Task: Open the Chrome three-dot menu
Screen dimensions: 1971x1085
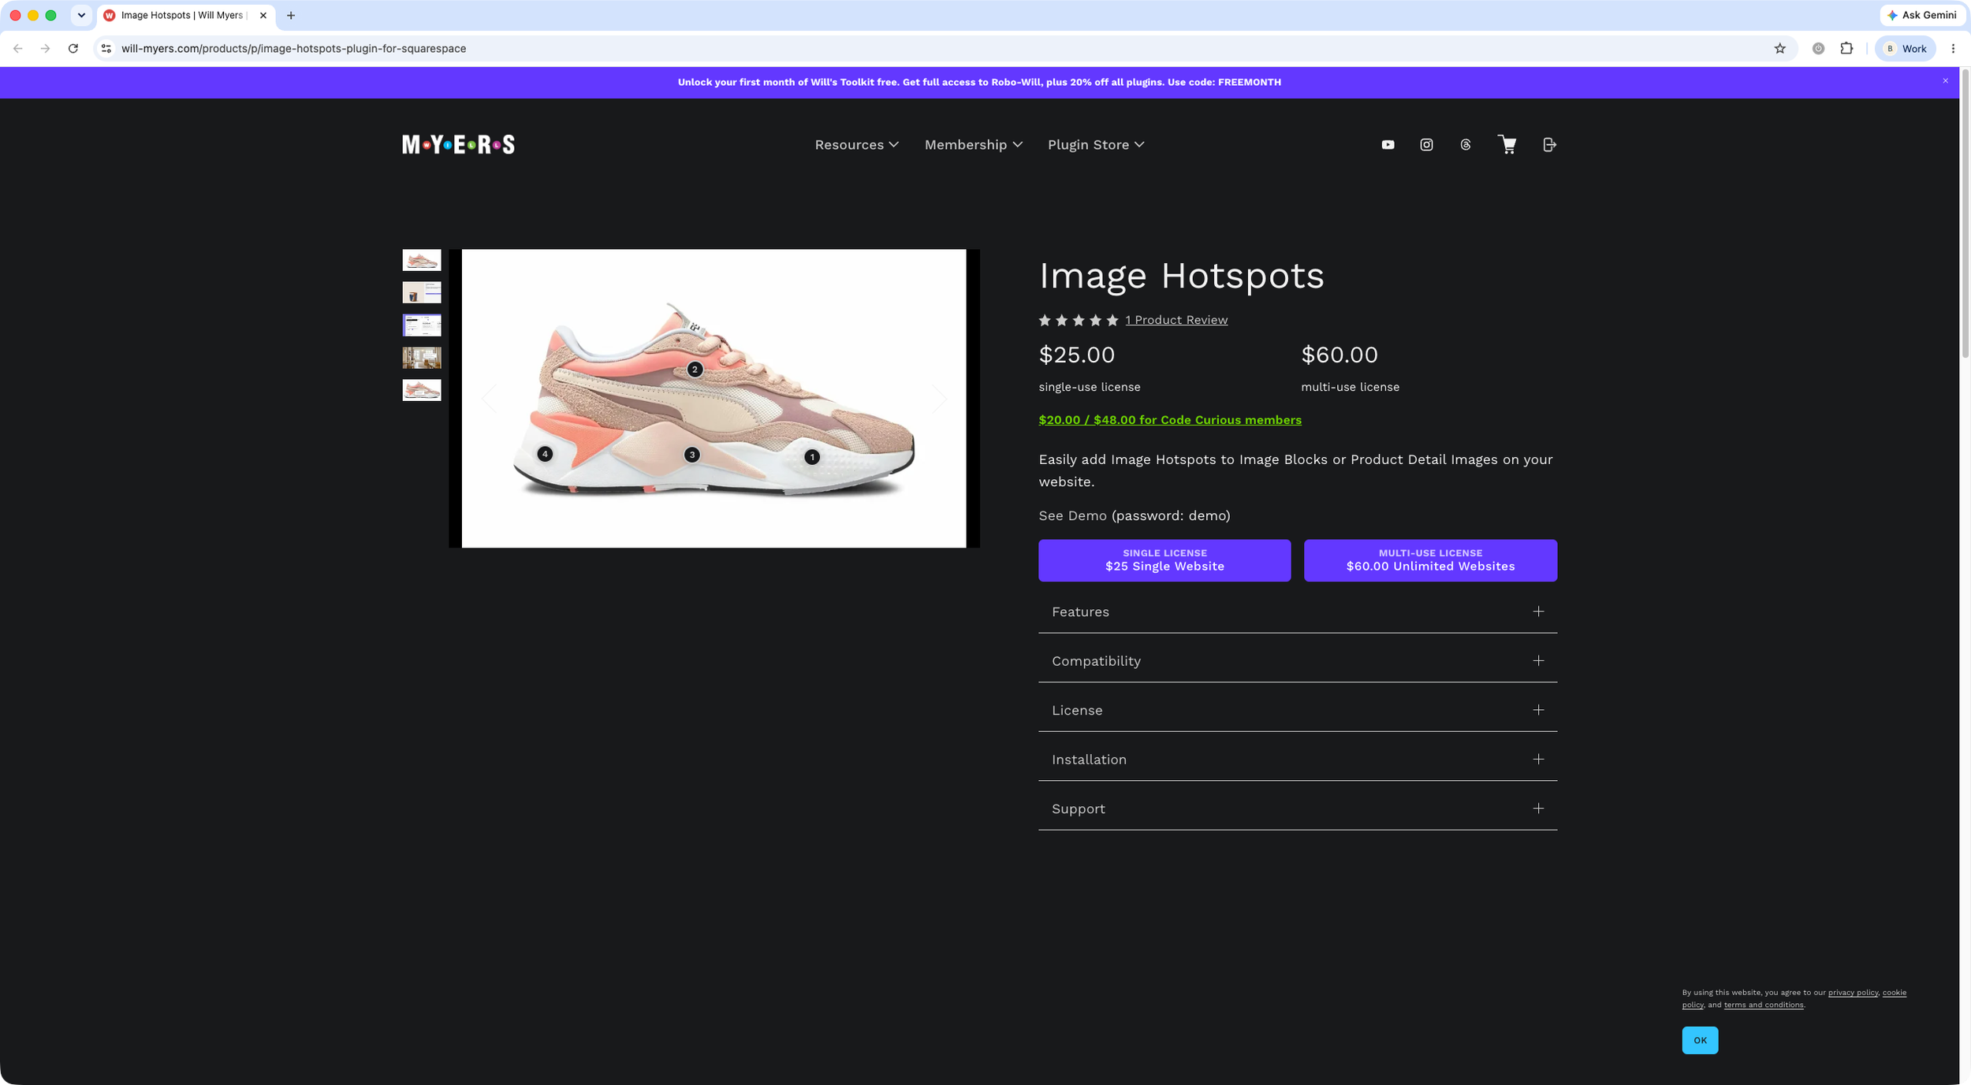Action: pyautogui.click(x=1953, y=49)
